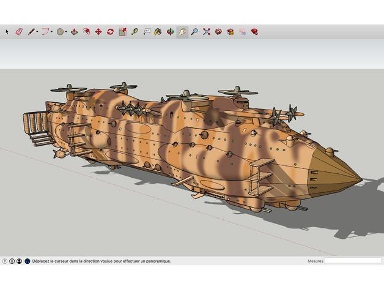Choose the Scale tool
Viewport: 384px width, 289px height.
[122, 31]
